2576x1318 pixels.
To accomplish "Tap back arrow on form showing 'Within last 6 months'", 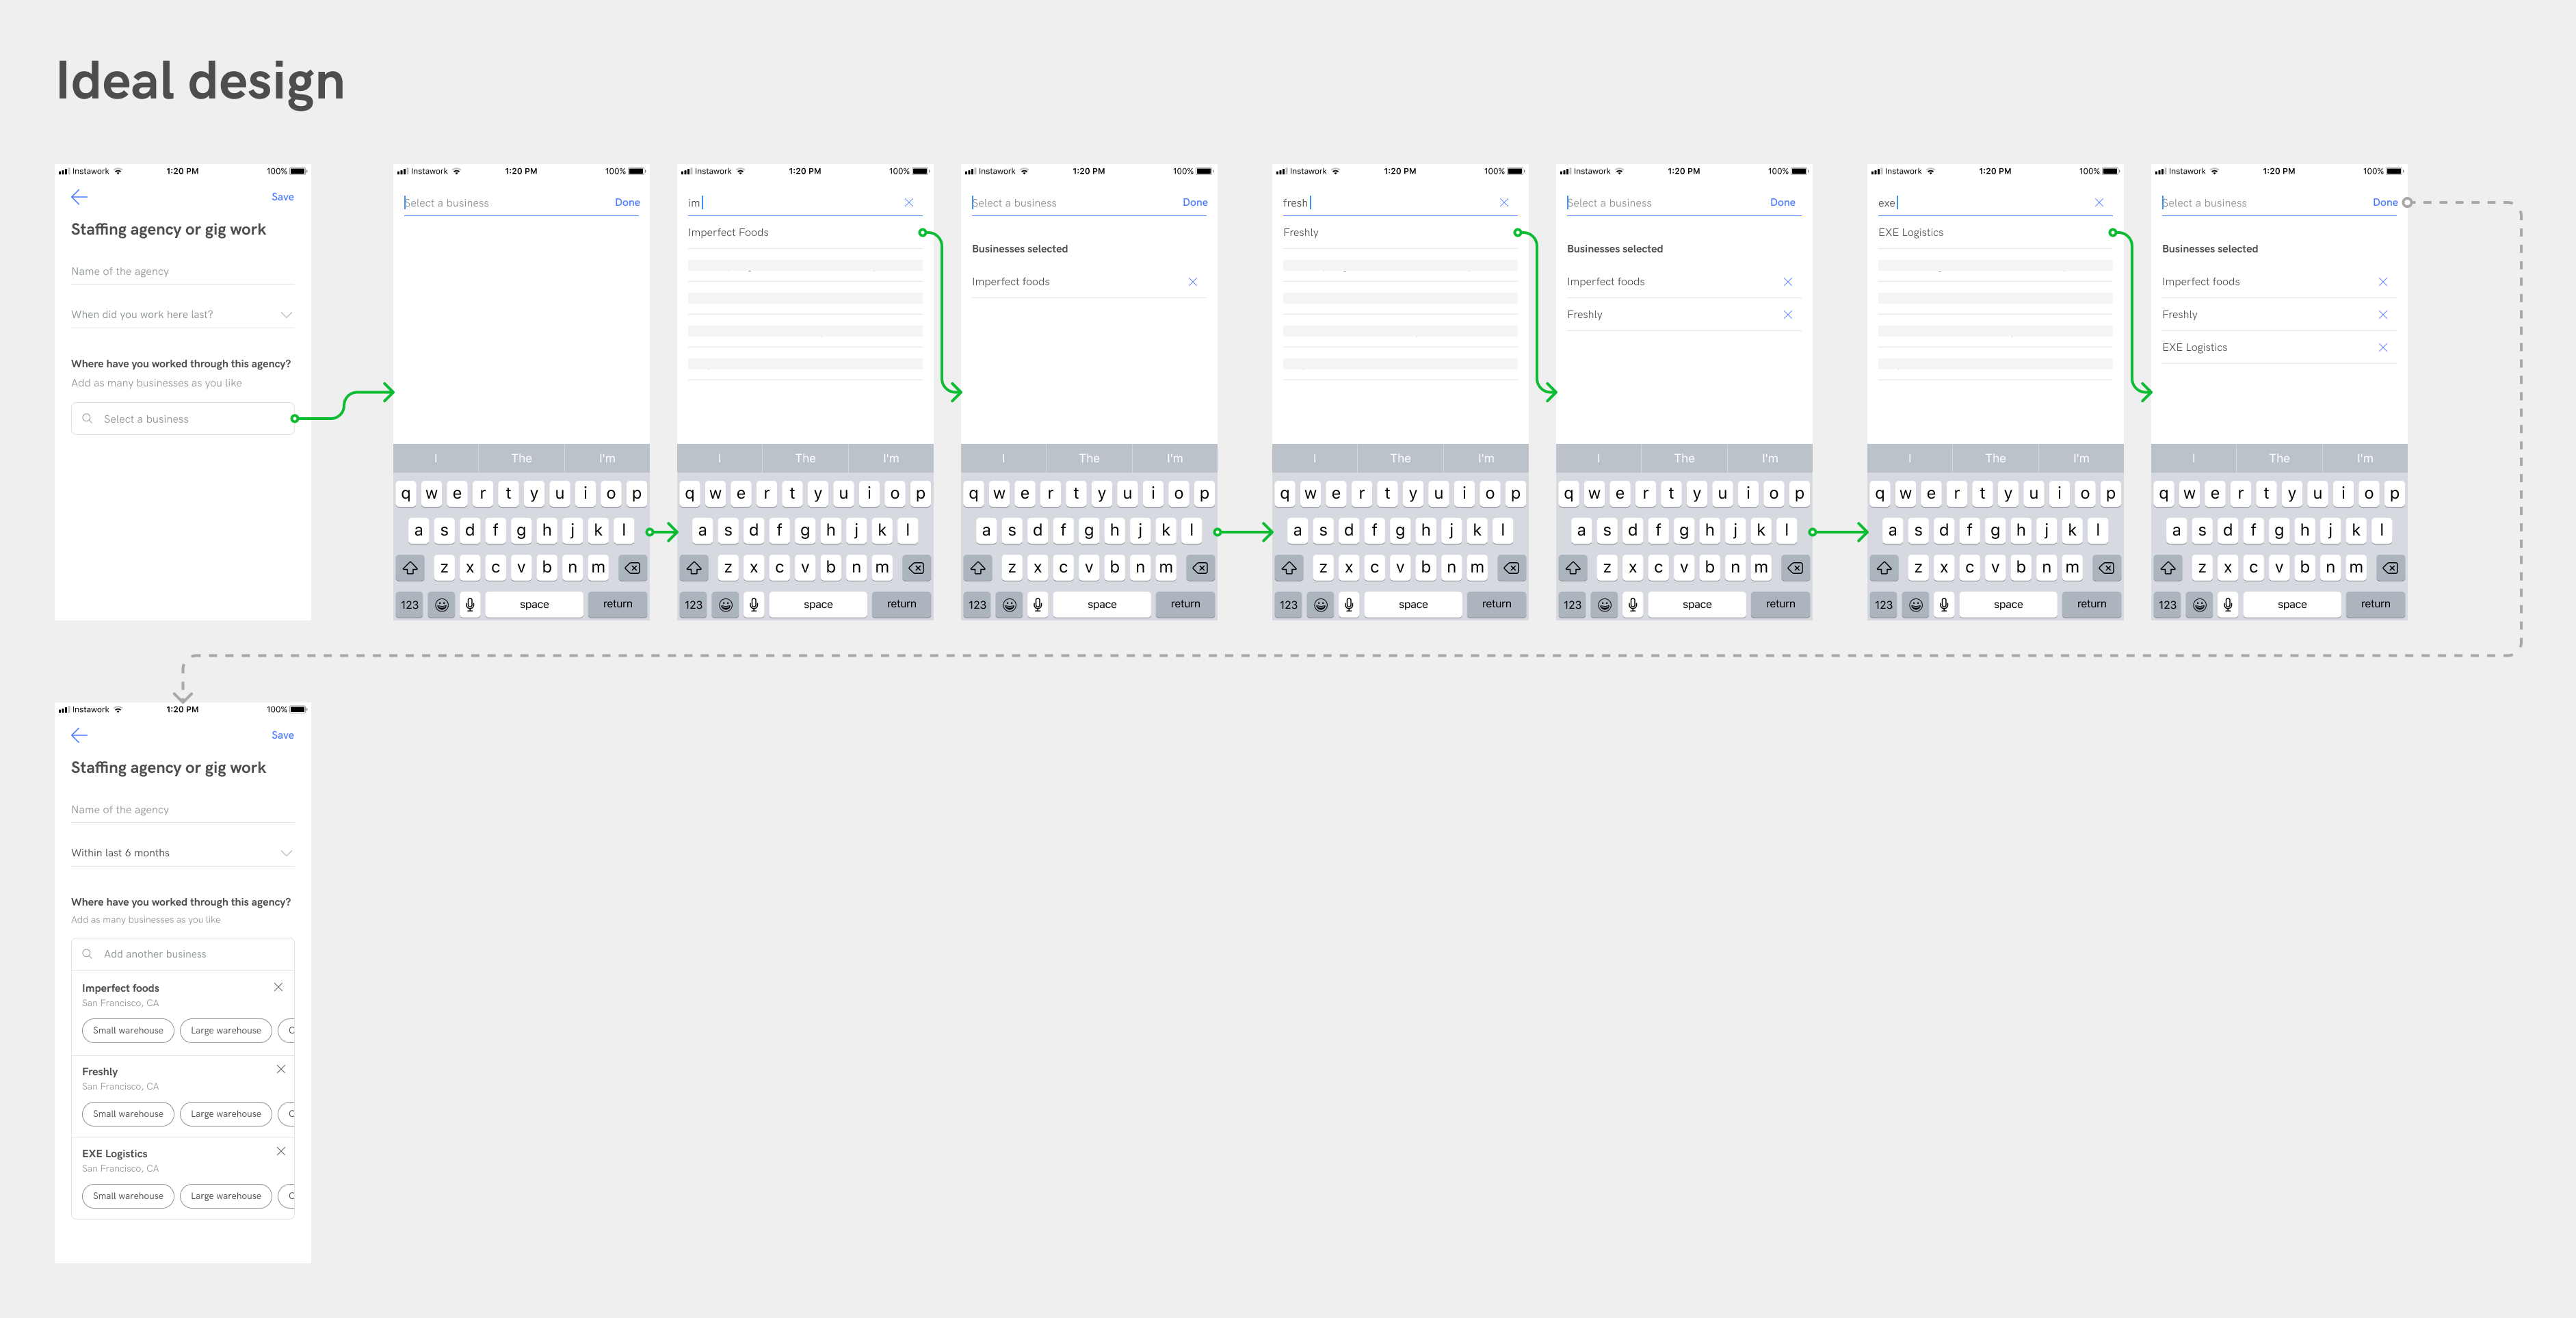I will [x=79, y=735].
